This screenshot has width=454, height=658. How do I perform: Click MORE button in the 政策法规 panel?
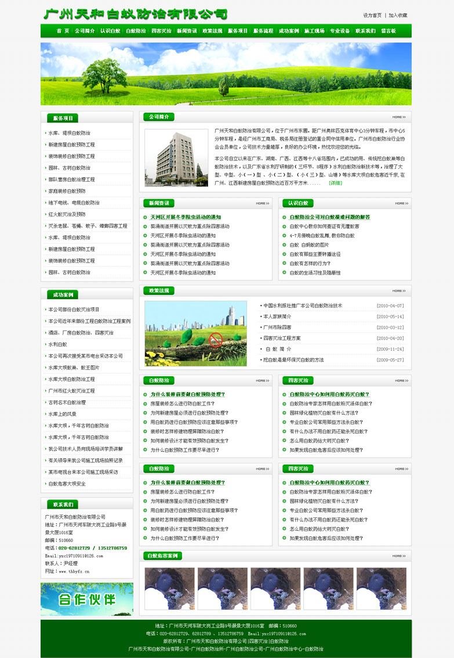click(399, 291)
